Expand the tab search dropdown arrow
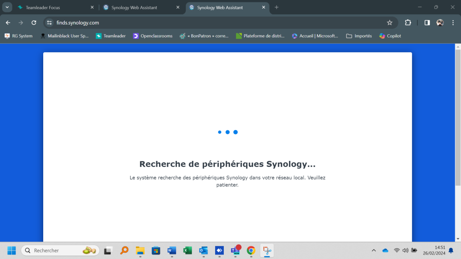Image resolution: width=461 pixels, height=259 pixels. 7,7
